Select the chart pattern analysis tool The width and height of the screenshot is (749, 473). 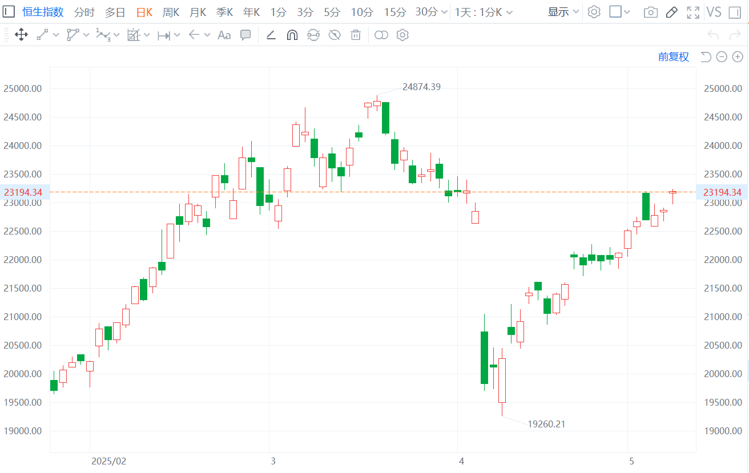coord(133,35)
